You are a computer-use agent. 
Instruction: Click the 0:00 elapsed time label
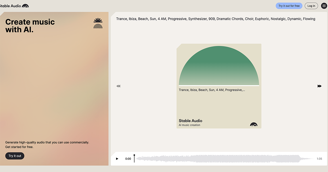(128, 159)
